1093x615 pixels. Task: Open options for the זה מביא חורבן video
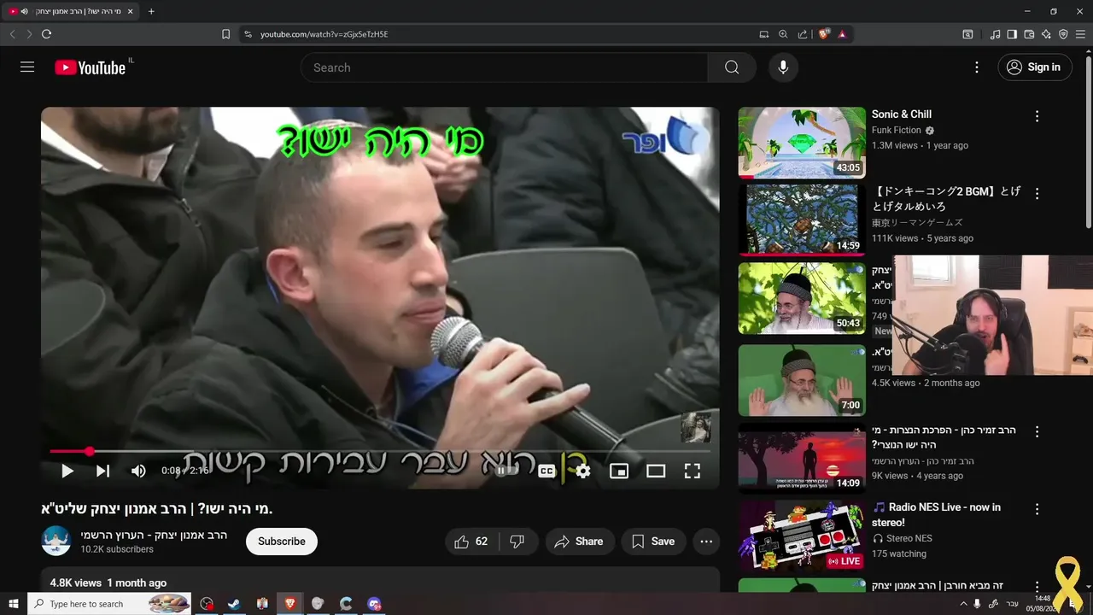pos(1037,587)
